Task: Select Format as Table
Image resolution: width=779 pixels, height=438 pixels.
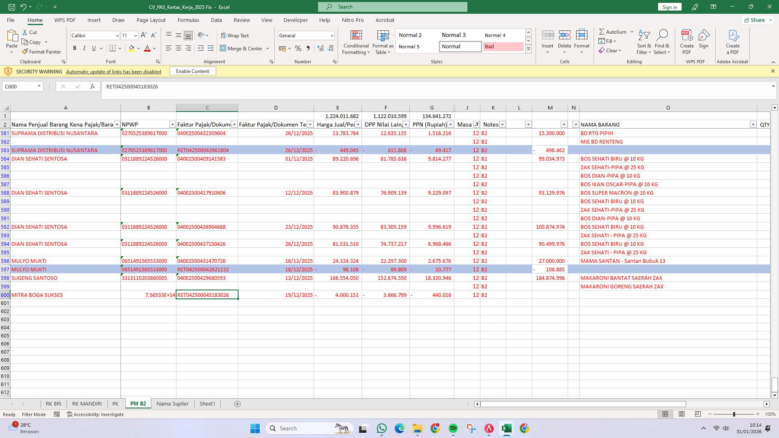Action: click(382, 42)
